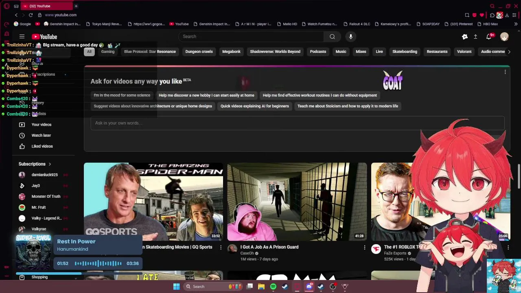Viewport: 521px width, 293px height.
Task: Expand the Shopping sidebar item chevron
Action: [x=75, y=278]
